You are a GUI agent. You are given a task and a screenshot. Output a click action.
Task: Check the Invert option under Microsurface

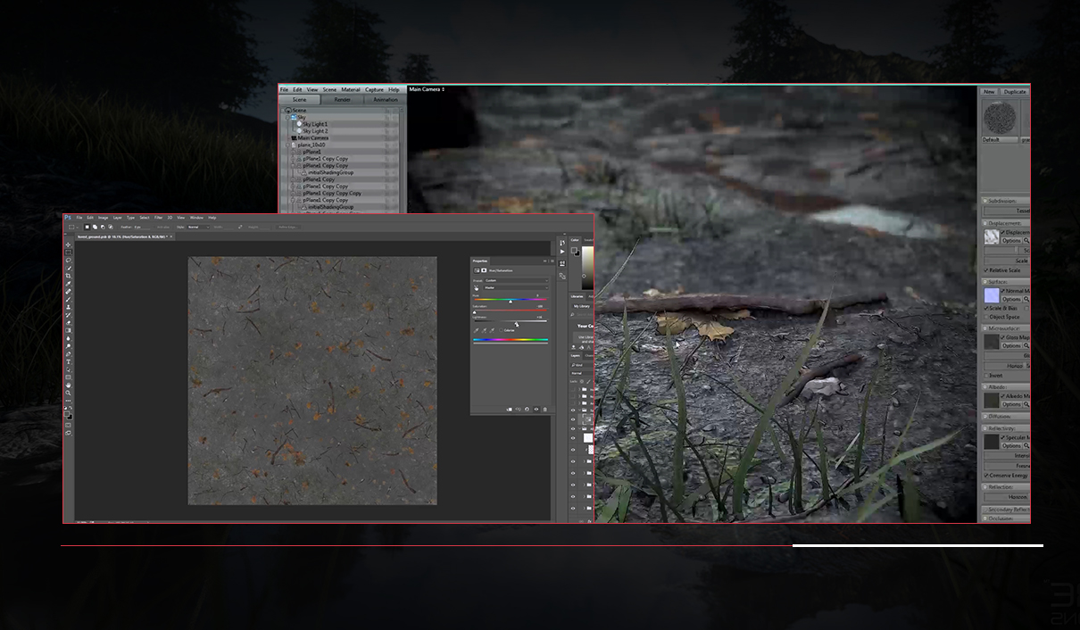986,376
